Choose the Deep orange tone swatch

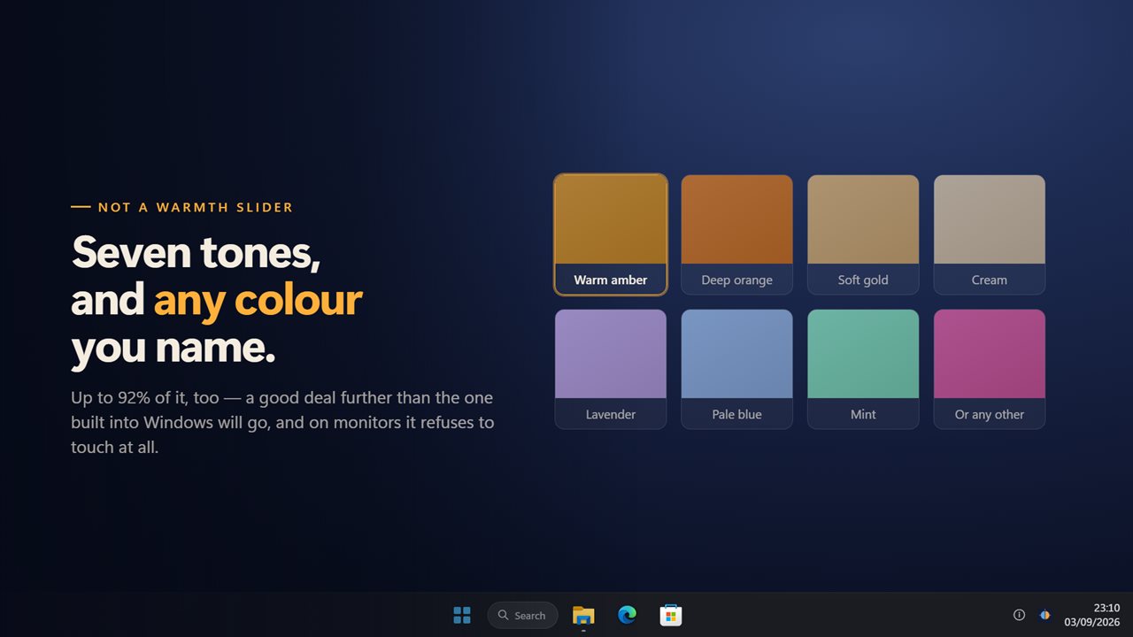736,234
